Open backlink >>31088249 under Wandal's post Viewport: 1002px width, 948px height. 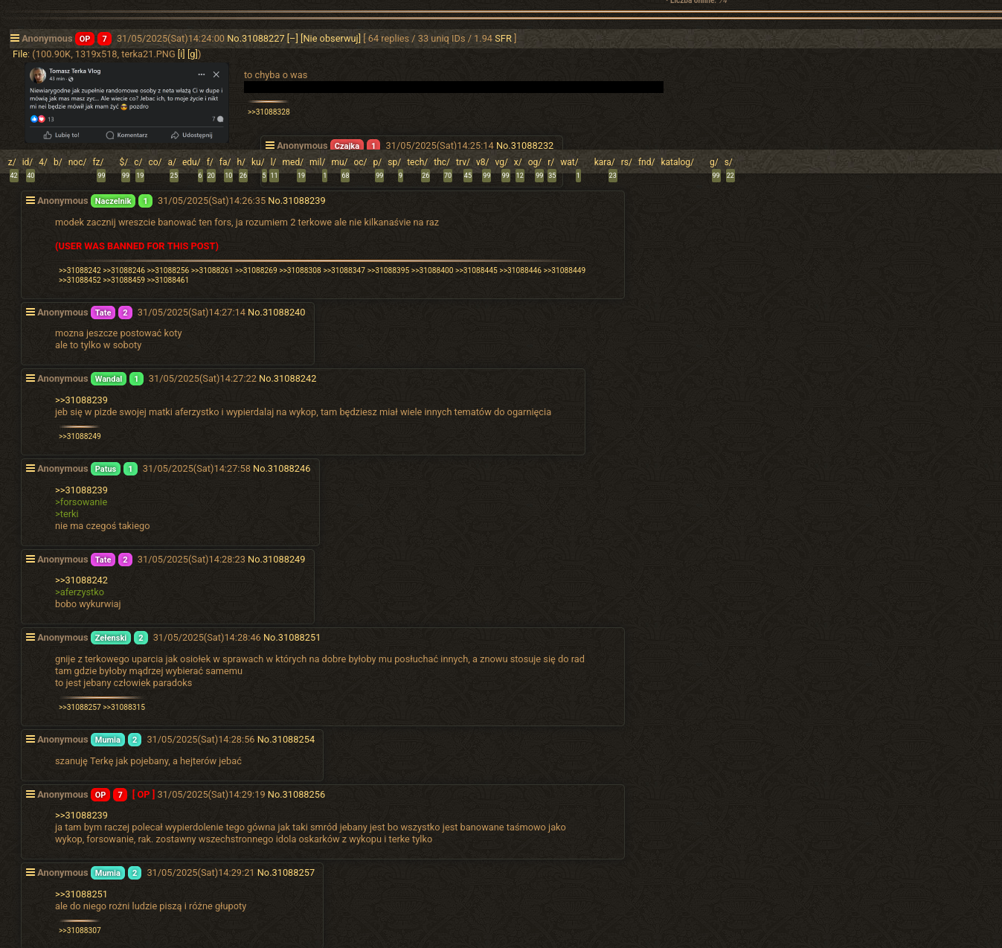(x=80, y=436)
